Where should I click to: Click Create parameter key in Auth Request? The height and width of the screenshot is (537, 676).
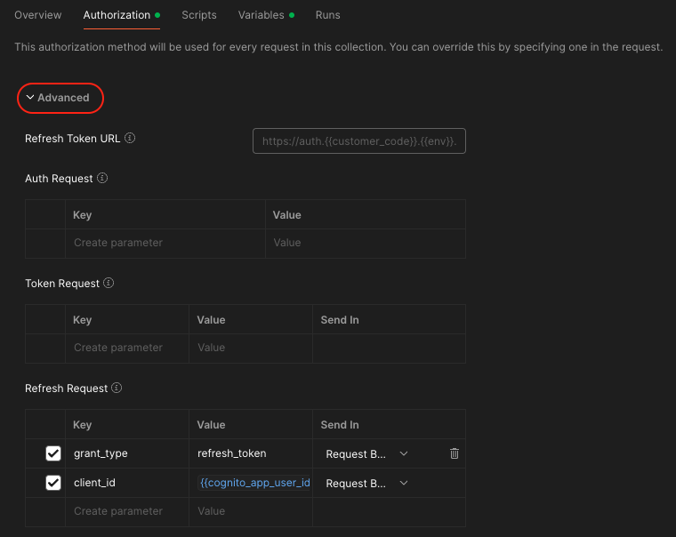point(165,243)
